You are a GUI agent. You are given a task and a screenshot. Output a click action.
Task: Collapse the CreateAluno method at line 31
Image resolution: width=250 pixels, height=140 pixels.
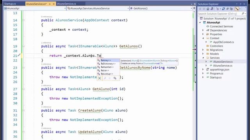point(23,110)
